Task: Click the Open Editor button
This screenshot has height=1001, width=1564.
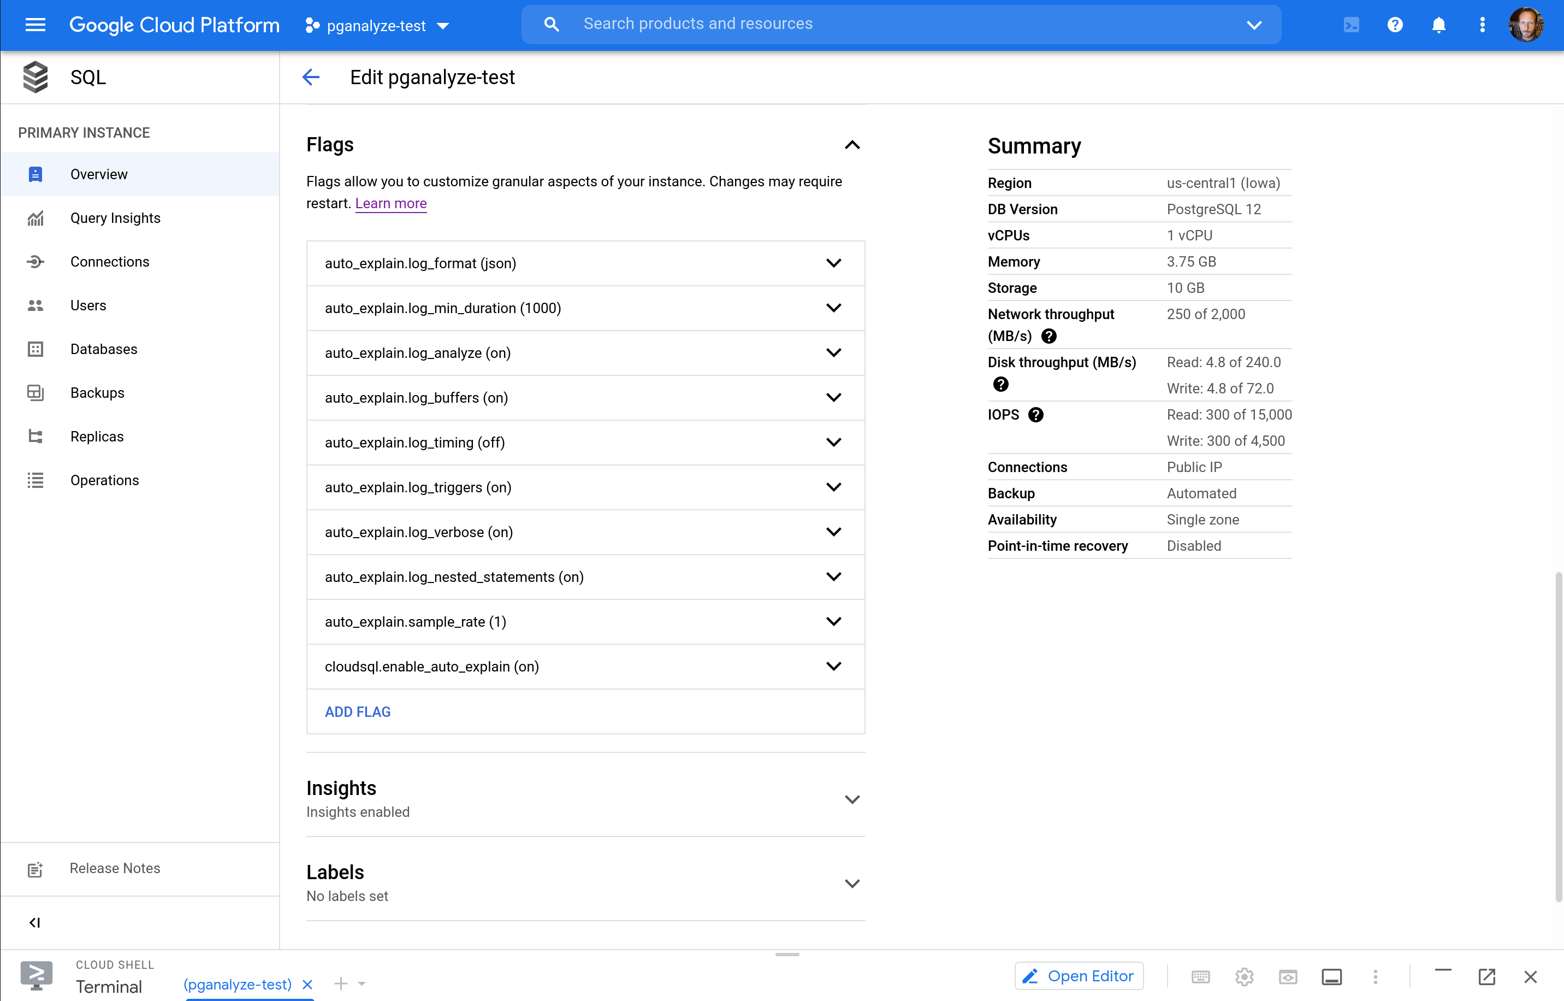Action: [1079, 976]
